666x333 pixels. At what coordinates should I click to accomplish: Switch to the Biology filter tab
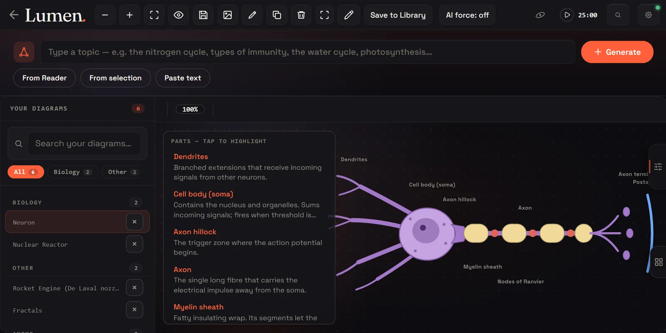pyautogui.click(x=73, y=172)
